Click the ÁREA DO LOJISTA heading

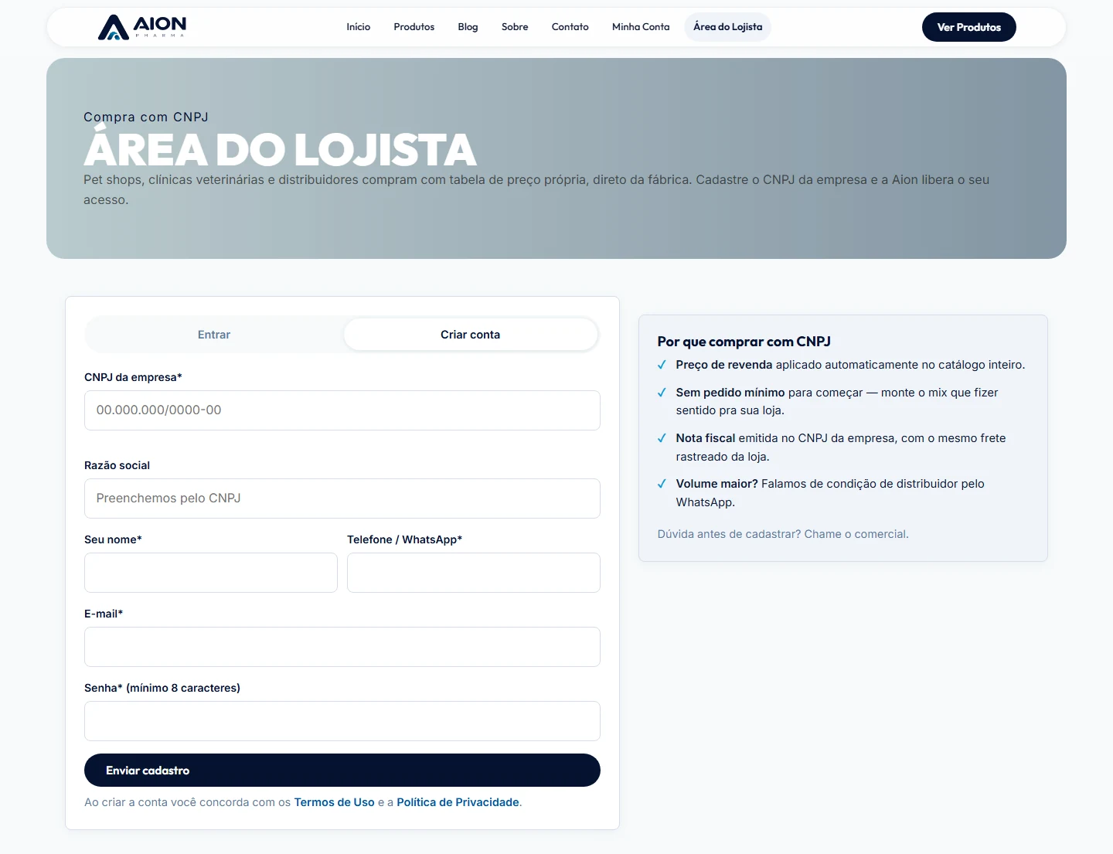[281, 149]
